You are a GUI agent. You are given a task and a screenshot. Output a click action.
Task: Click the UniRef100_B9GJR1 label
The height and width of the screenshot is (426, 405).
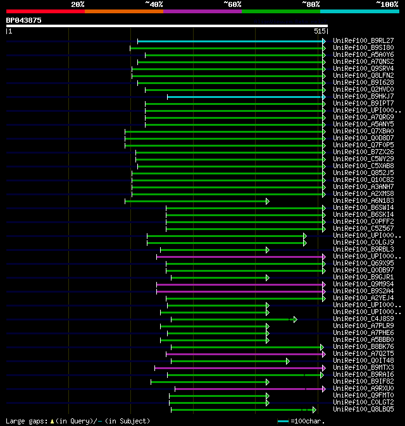pyautogui.click(x=363, y=277)
